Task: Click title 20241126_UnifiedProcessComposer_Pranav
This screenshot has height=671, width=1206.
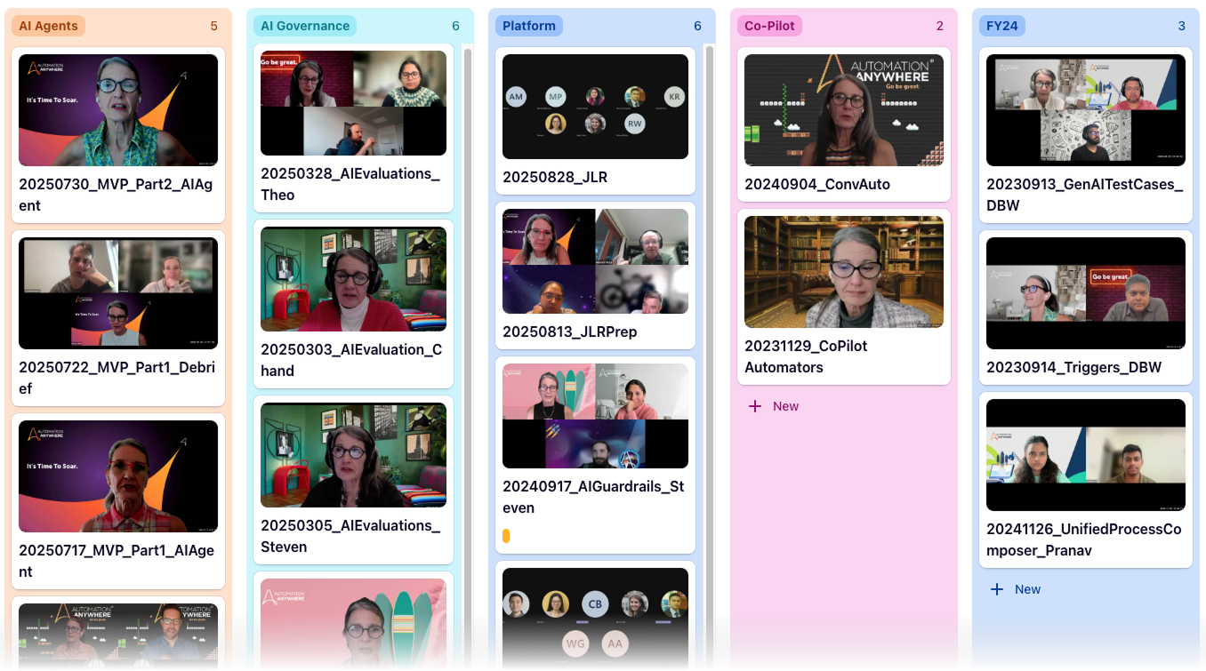Action: pos(1084,539)
